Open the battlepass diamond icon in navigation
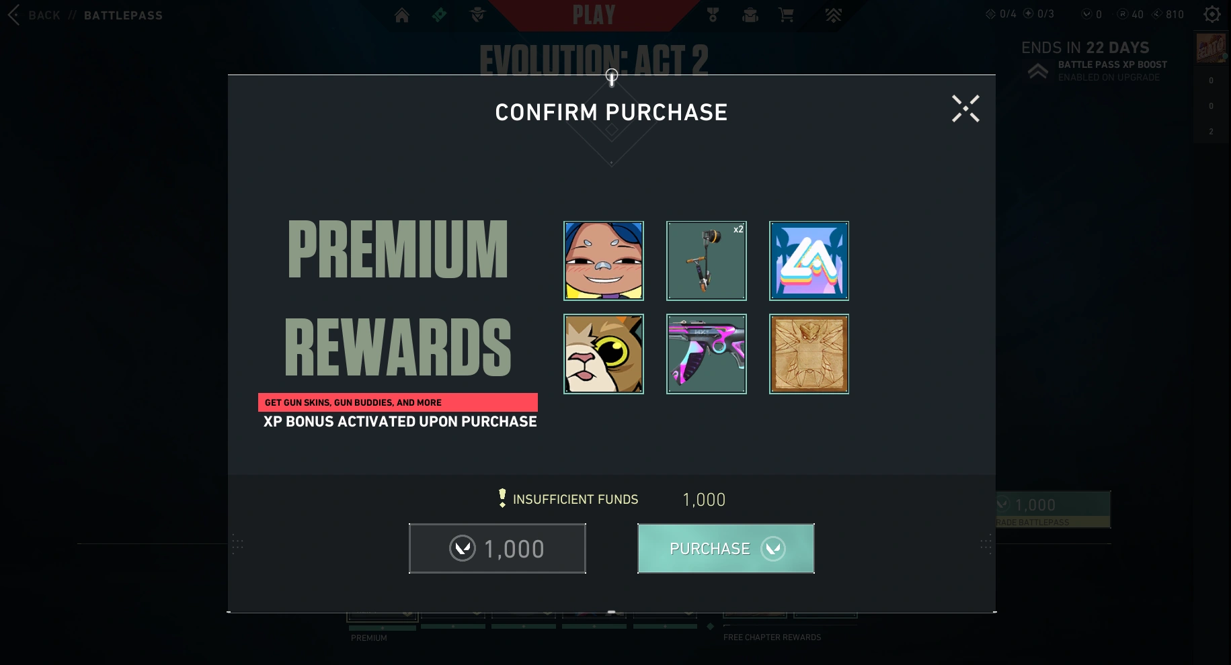Image resolution: width=1231 pixels, height=665 pixels. (440, 15)
